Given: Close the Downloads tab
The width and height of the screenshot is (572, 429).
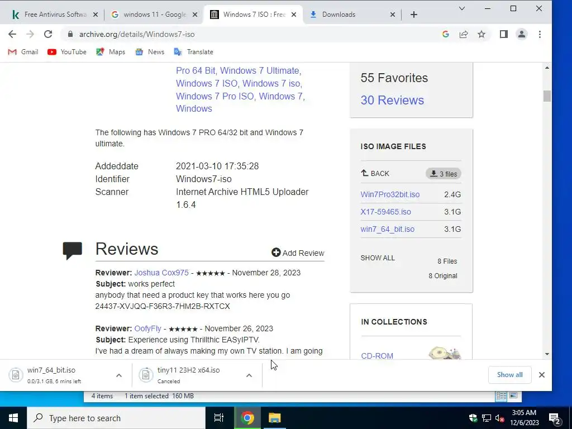Looking at the screenshot, I should [x=393, y=15].
